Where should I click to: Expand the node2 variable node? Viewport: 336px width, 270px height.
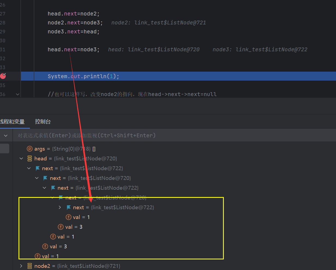pyautogui.click(x=21, y=266)
